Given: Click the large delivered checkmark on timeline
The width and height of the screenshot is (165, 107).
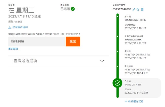Looking at the screenshot, I should point(118,83).
